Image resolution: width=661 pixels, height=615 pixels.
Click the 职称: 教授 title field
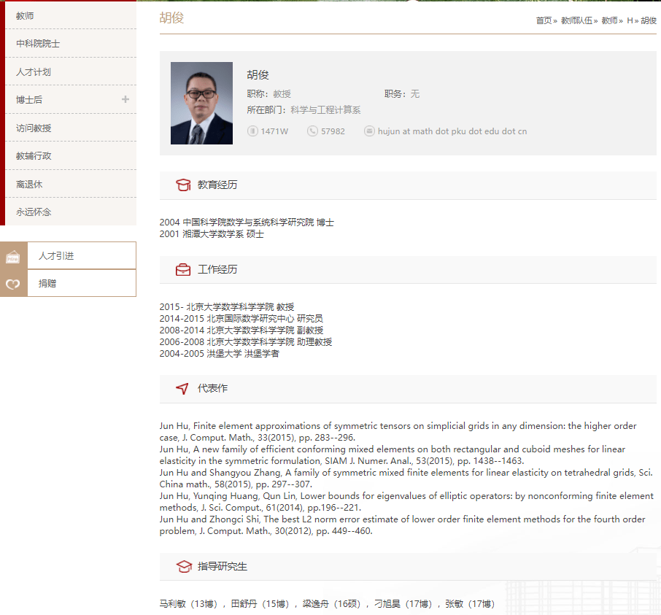tap(269, 94)
